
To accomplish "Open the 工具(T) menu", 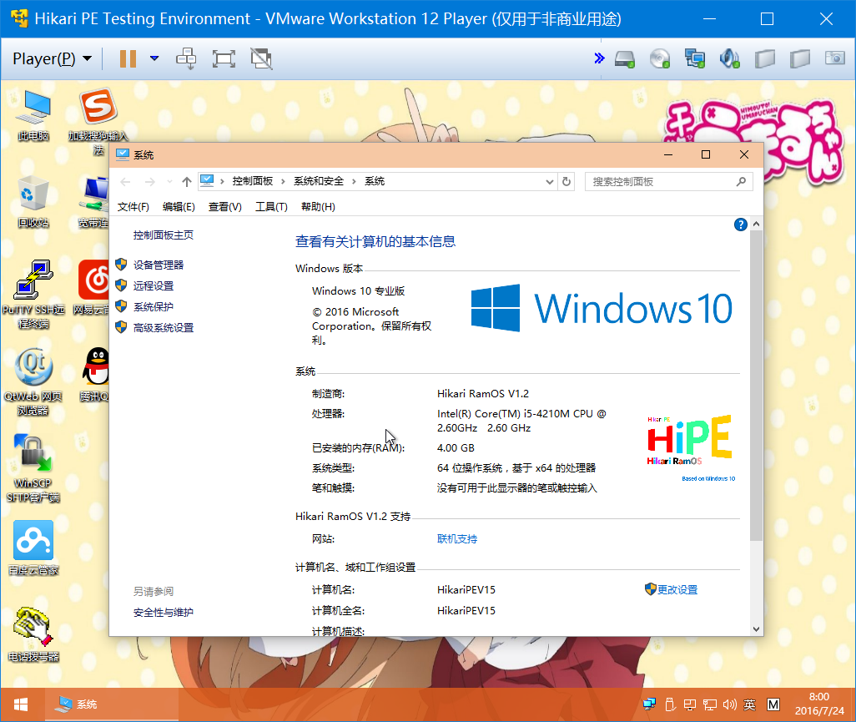I will click(271, 206).
